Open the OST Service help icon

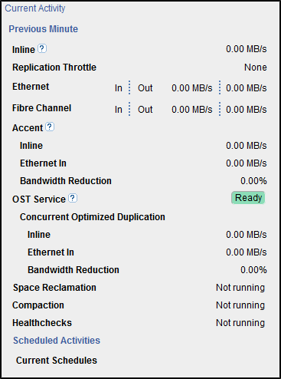(73, 198)
